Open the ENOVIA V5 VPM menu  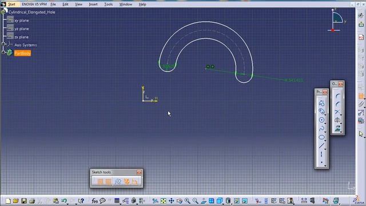34,4
